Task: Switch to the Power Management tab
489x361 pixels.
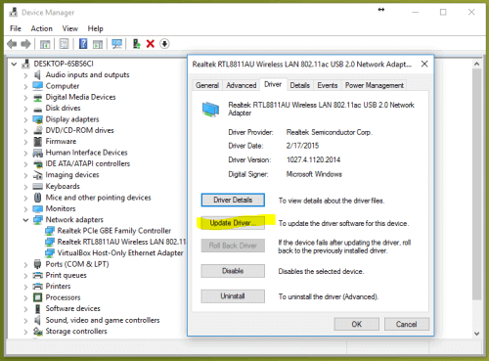Action: click(375, 85)
